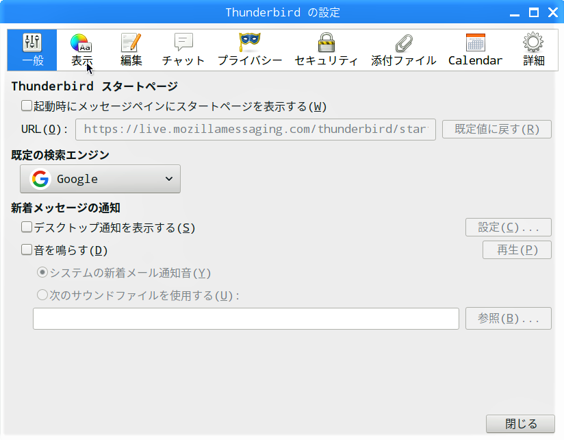
Task: Maximize the Thunderbird settings window
Action: (534, 12)
